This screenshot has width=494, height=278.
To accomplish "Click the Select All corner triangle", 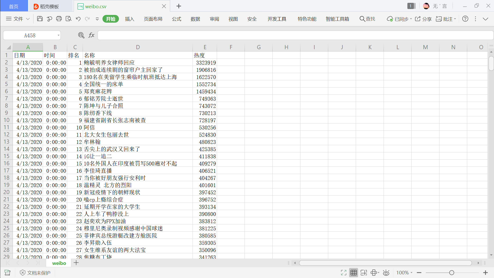I will (8, 47).
